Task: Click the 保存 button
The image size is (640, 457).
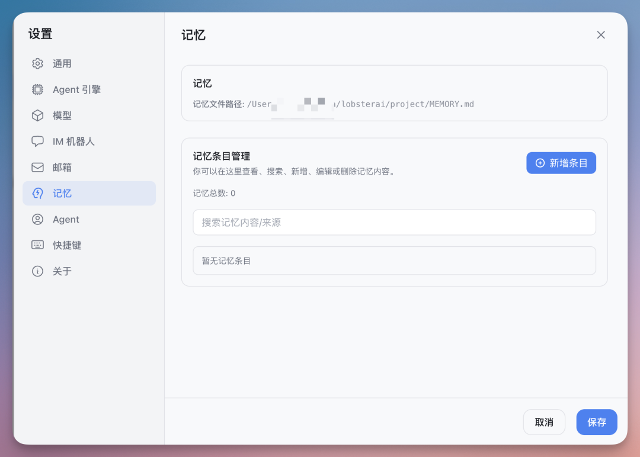Action: (x=597, y=422)
